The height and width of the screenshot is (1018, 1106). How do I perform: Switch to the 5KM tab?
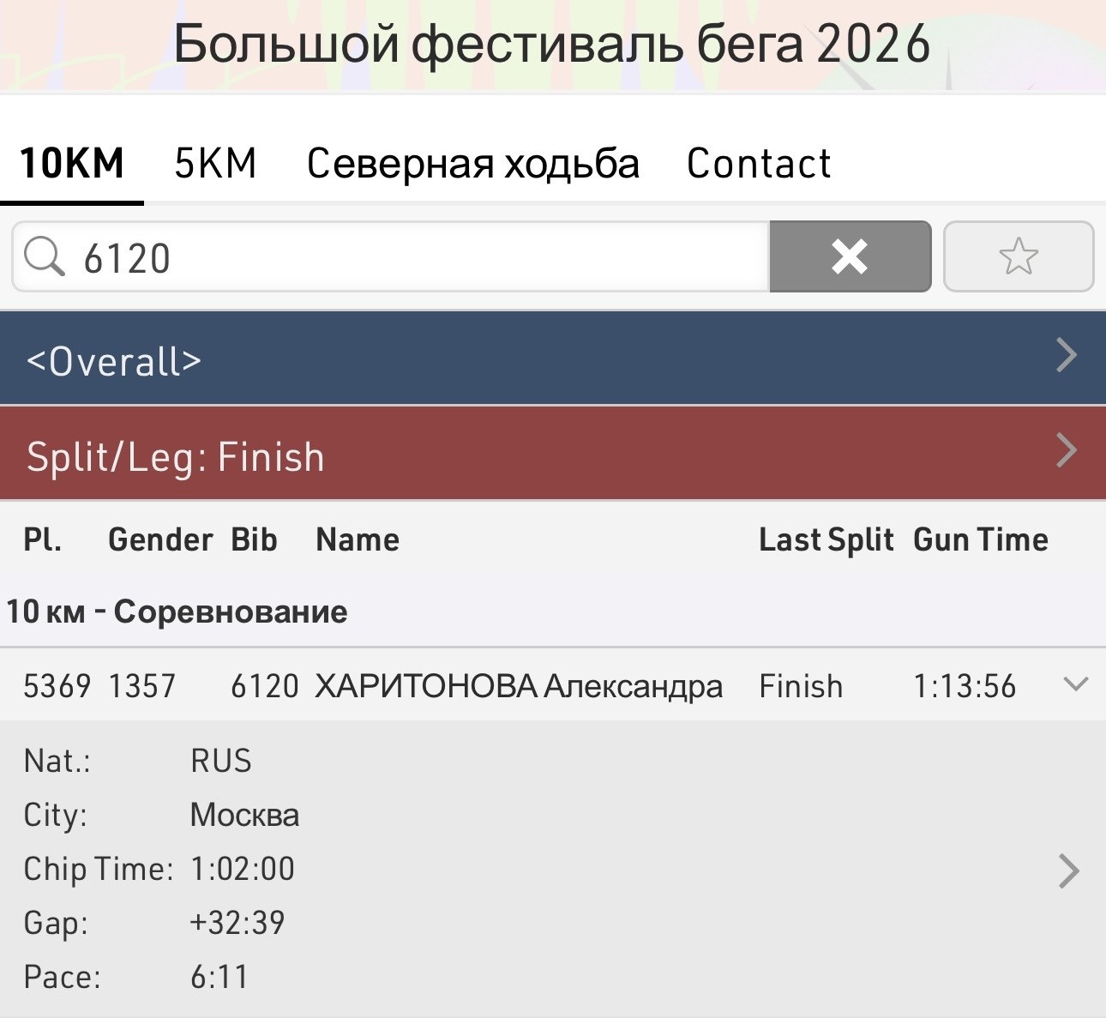[x=215, y=163]
